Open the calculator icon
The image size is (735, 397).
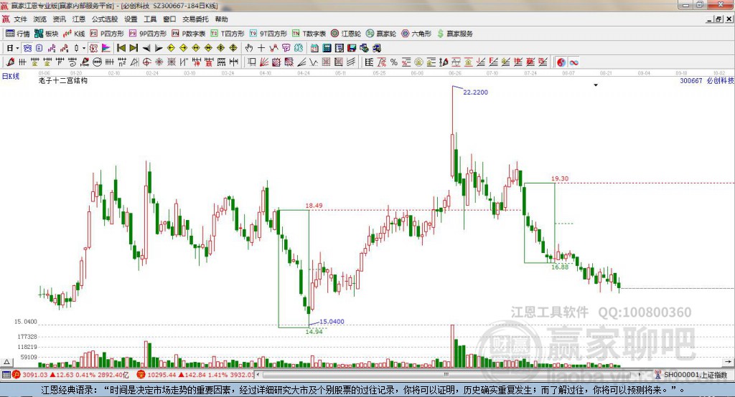pyautogui.click(x=327, y=48)
